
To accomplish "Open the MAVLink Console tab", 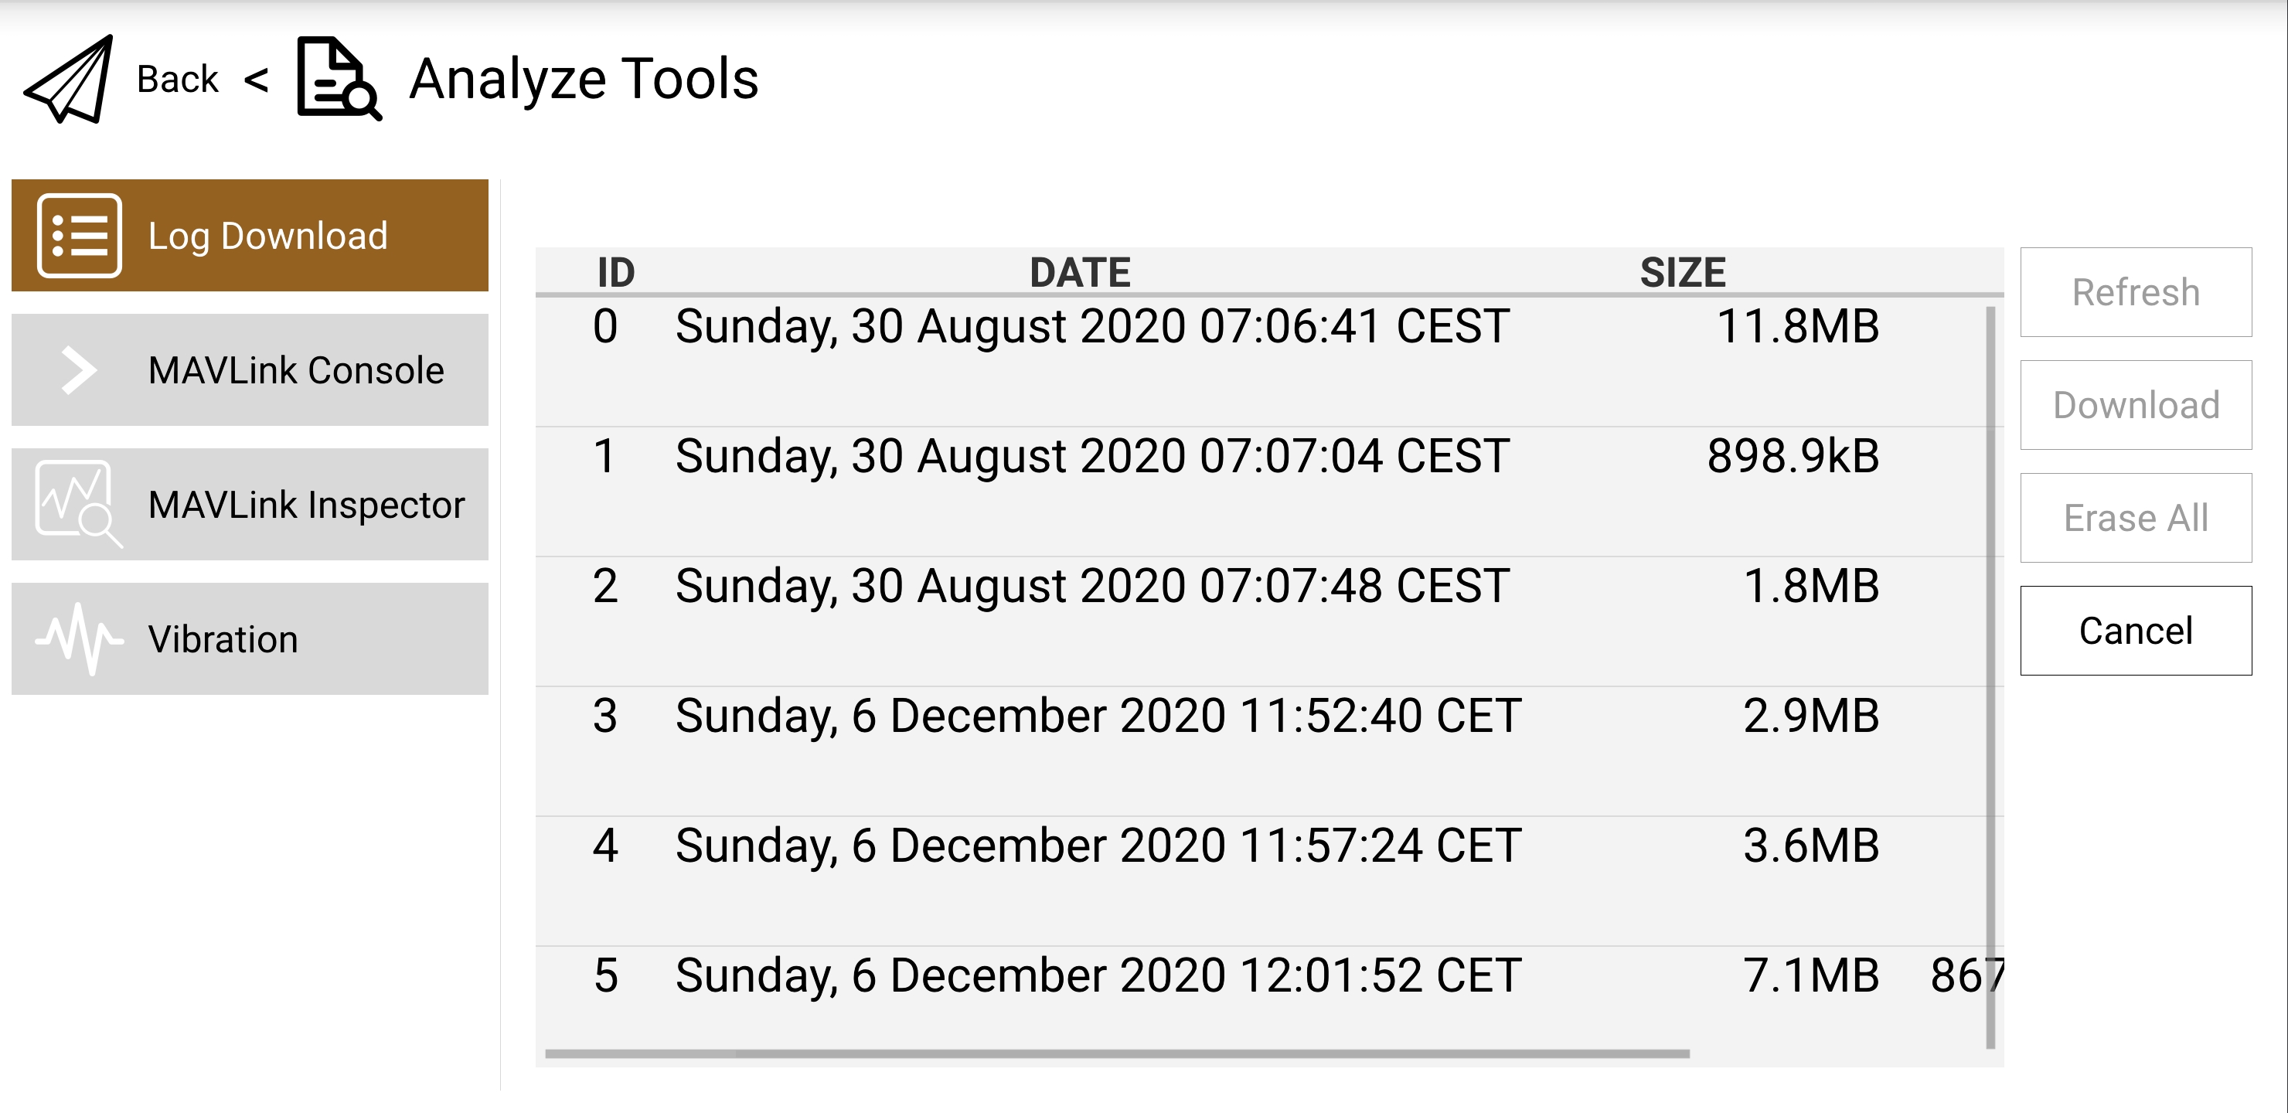I will (295, 369).
